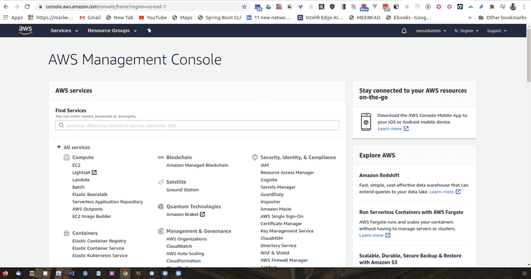Show more bookmarks with double chevron
The image size is (531, 279).
(x=470, y=17)
